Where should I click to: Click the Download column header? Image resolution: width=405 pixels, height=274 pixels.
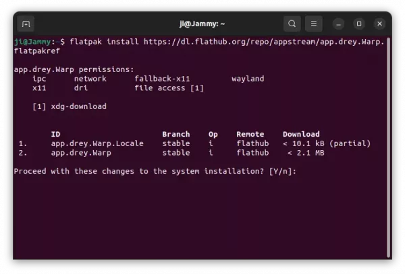[x=301, y=134]
